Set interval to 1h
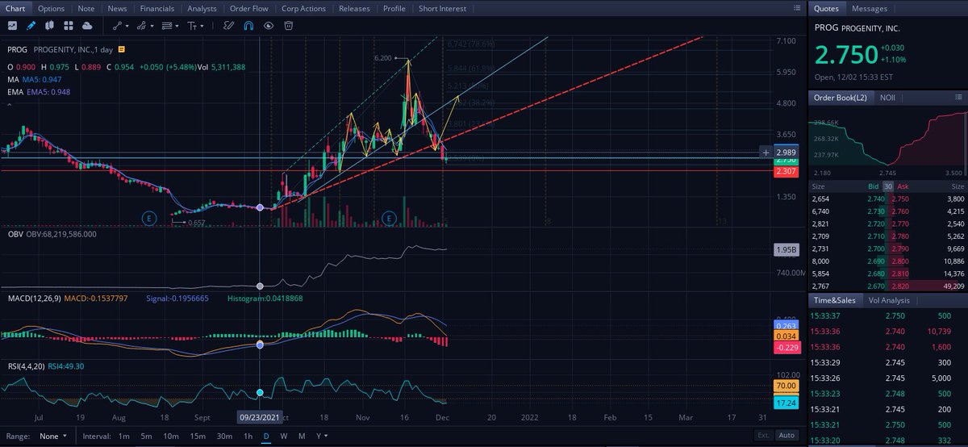The height and width of the screenshot is (447, 968). [x=248, y=437]
